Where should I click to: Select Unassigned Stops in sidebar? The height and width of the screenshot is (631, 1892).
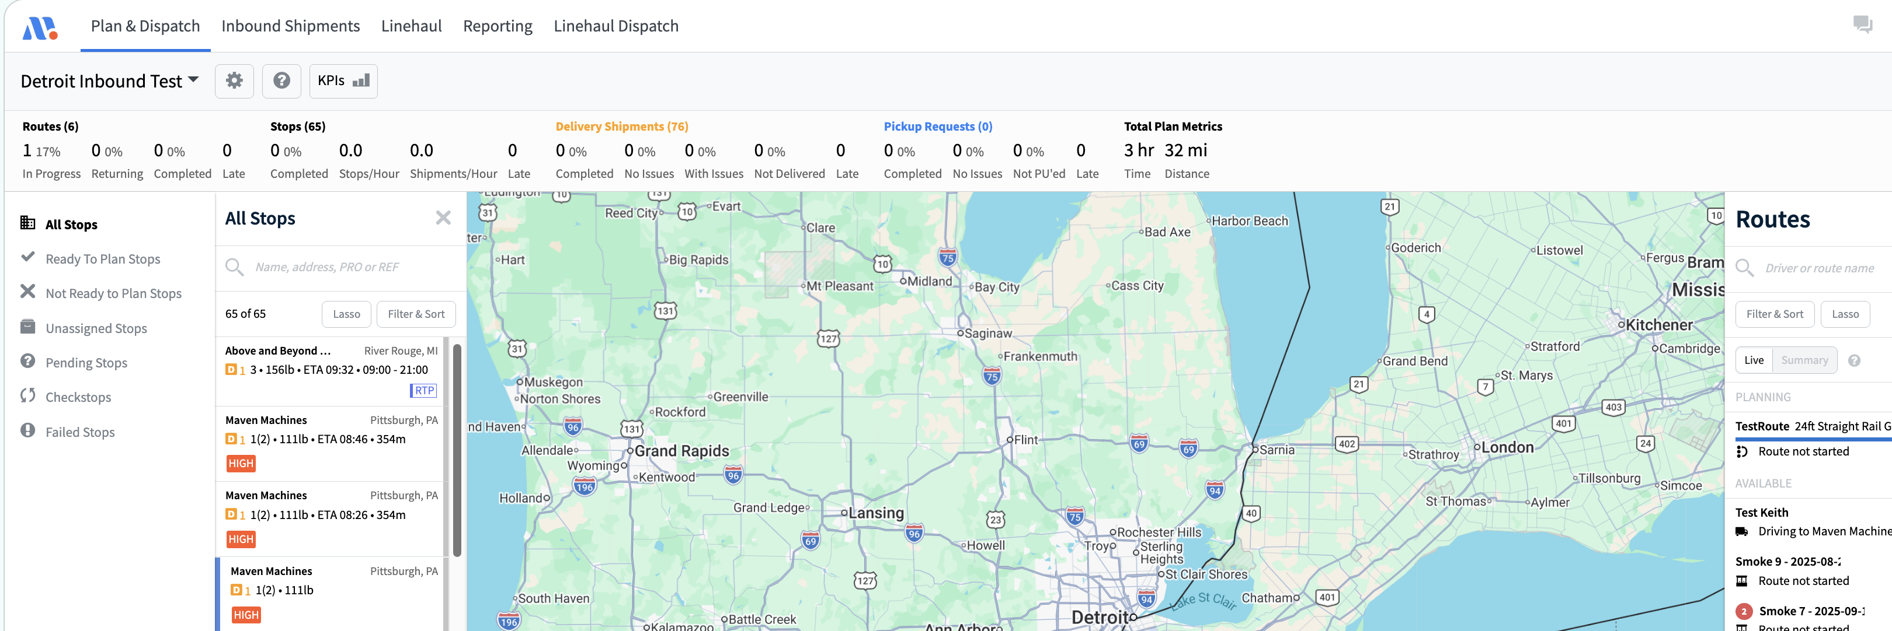point(96,328)
